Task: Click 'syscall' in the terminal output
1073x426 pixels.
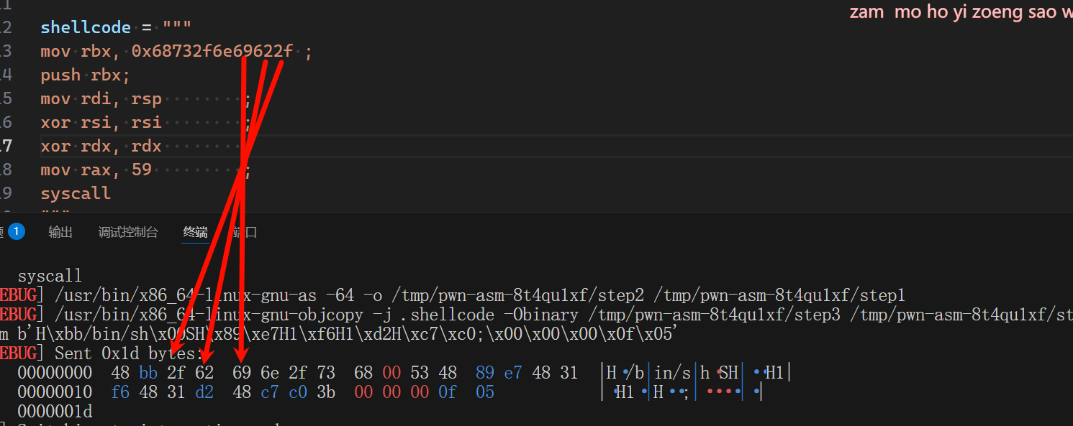Action: coord(50,276)
